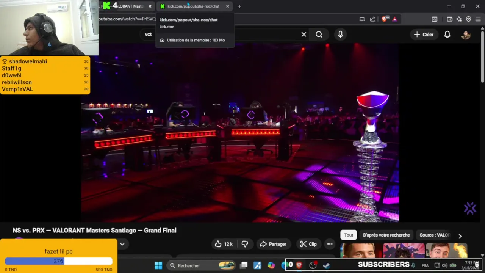Open the third recommended thumbnail with fire
Viewport: 485px width, 273px height.
coord(446,250)
